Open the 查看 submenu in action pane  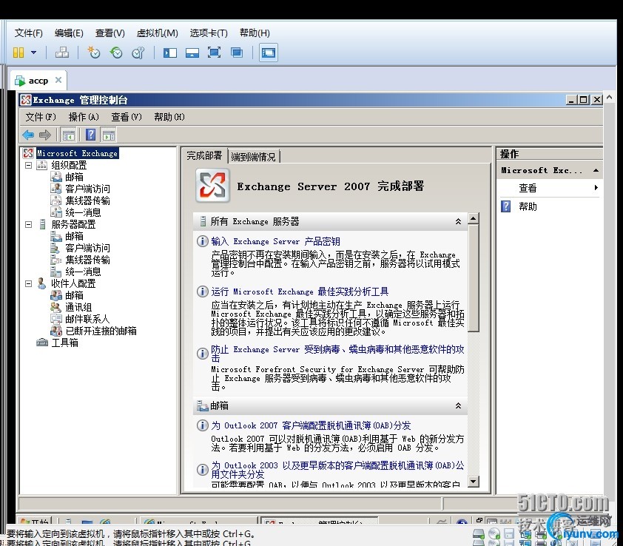coord(549,188)
